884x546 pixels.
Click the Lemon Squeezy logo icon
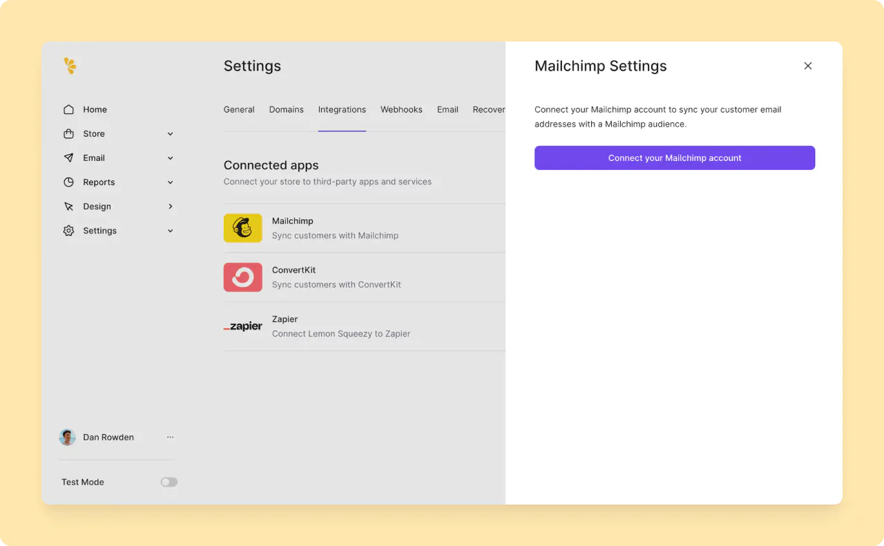tap(70, 66)
